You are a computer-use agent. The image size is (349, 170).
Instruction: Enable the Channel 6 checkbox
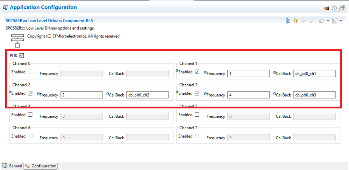point(30,136)
